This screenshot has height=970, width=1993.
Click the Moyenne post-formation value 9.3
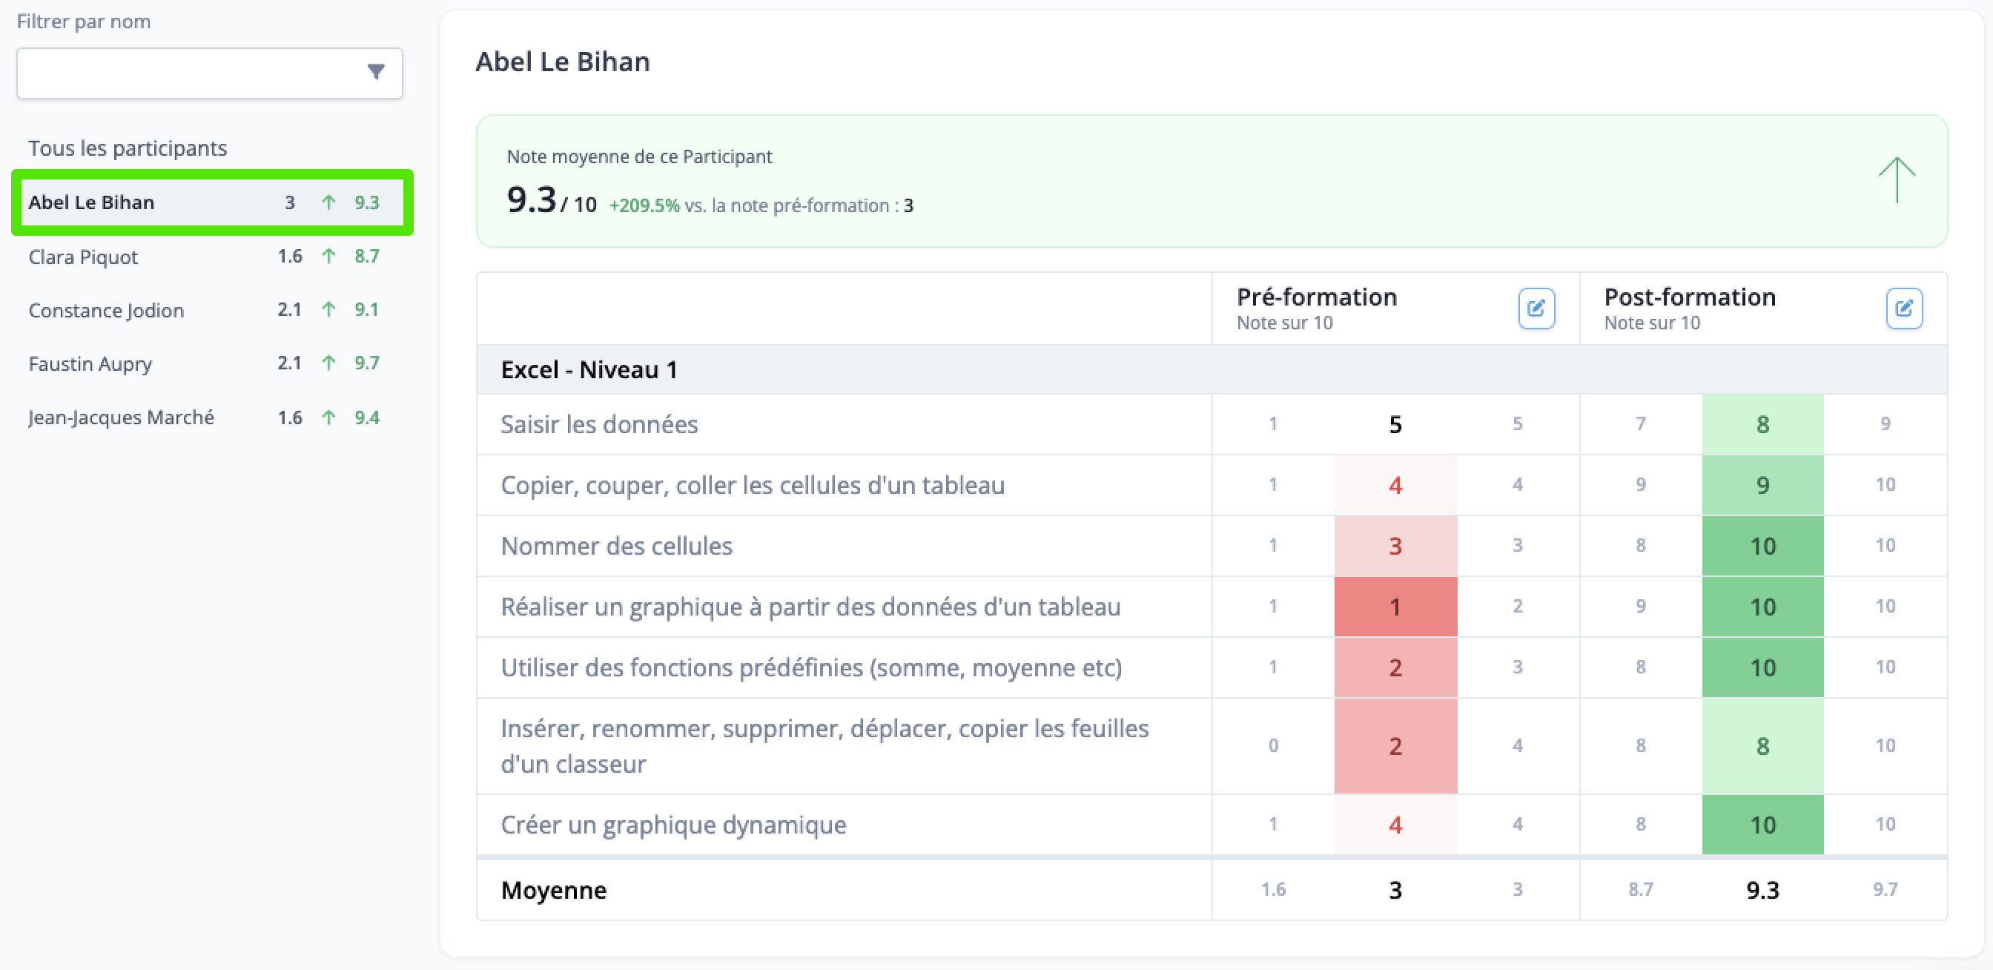(1762, 890)
